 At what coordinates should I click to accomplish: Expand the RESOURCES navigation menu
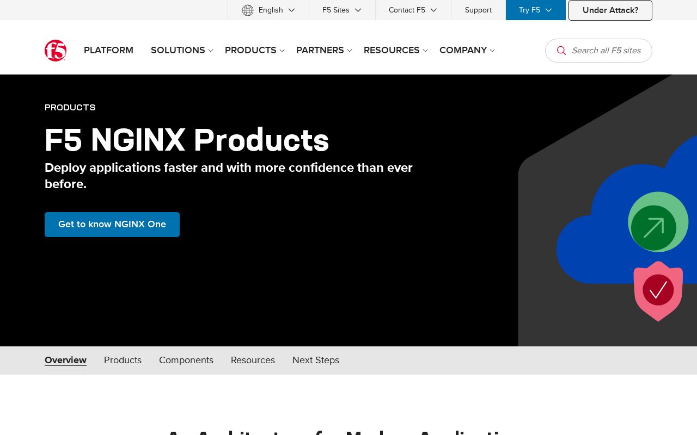(392, 50)
